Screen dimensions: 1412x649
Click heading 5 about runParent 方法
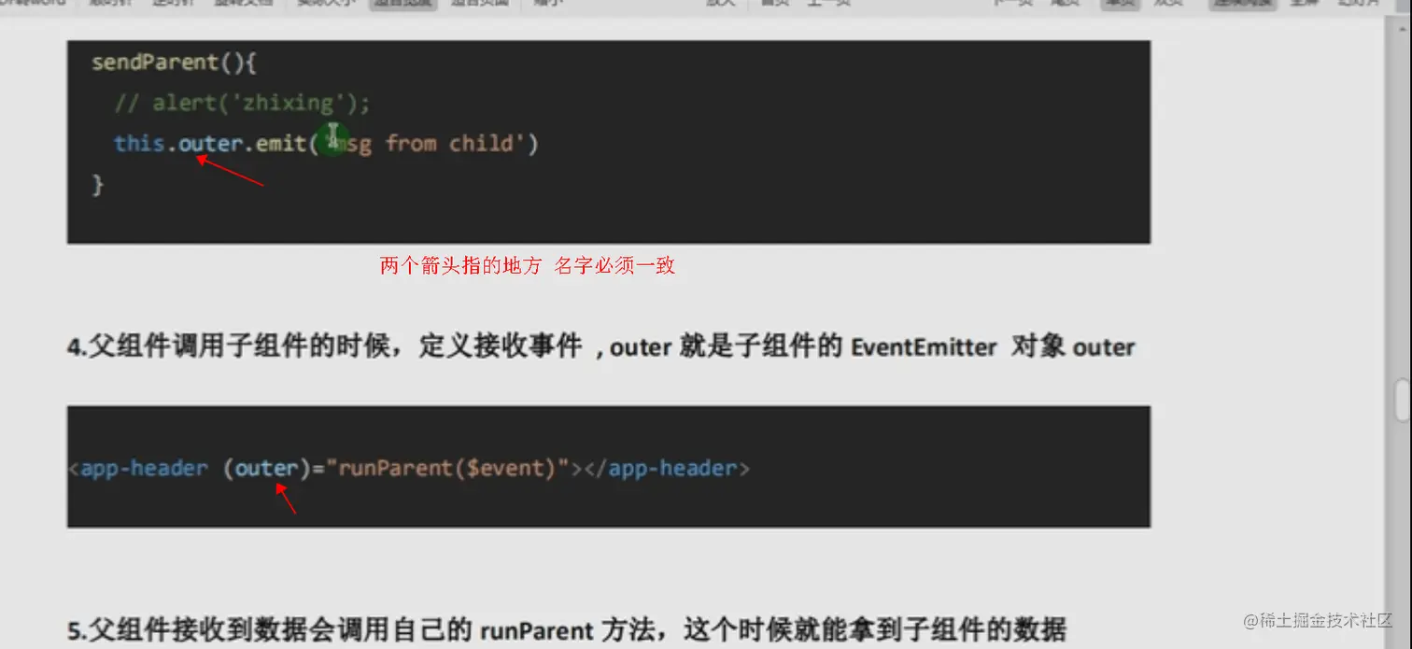(567, 630)
